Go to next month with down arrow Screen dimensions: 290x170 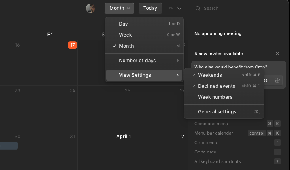pyautogui.click(x=179, y=8)
